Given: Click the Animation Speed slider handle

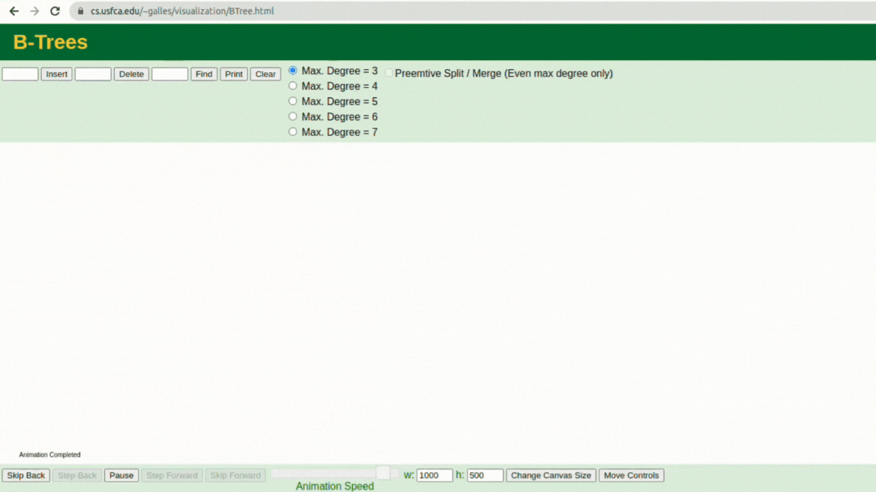Looking at the screenshot, I should 382,473.
